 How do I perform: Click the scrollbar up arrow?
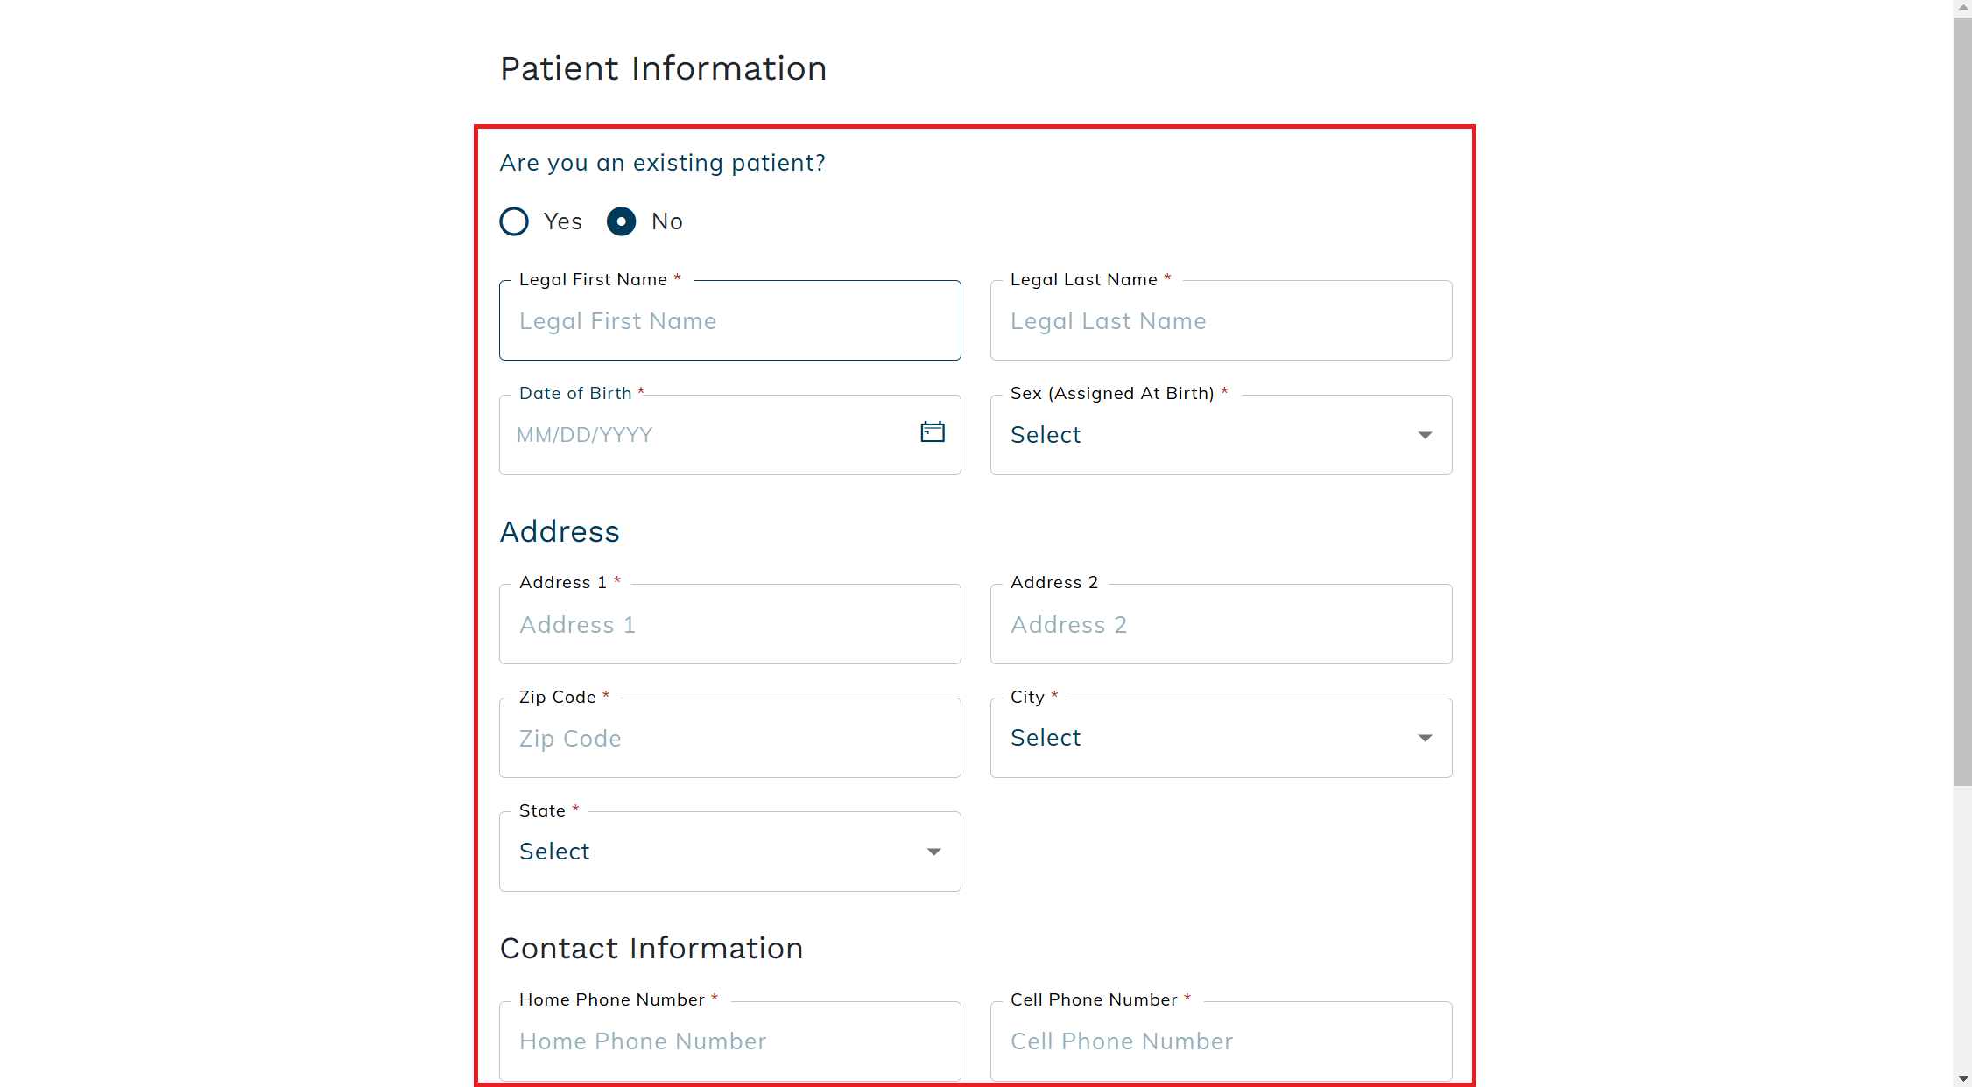tap(1962, 8)
